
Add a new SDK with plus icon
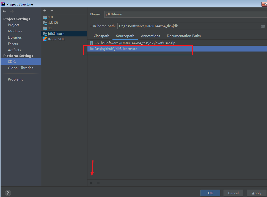[45, 11]
